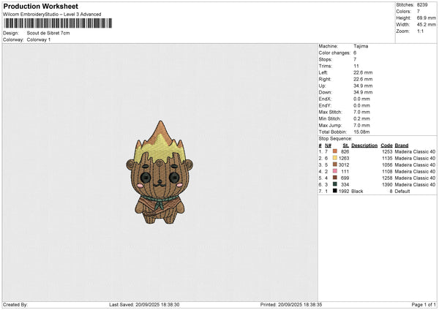
Task: Click thread code '1056'
Action: (387, 165)
